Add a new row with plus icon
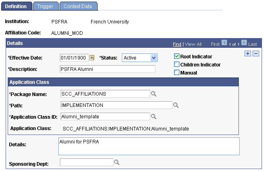 click(x=248, y=54)
